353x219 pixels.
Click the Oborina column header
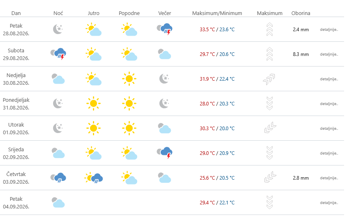[301, 13]
